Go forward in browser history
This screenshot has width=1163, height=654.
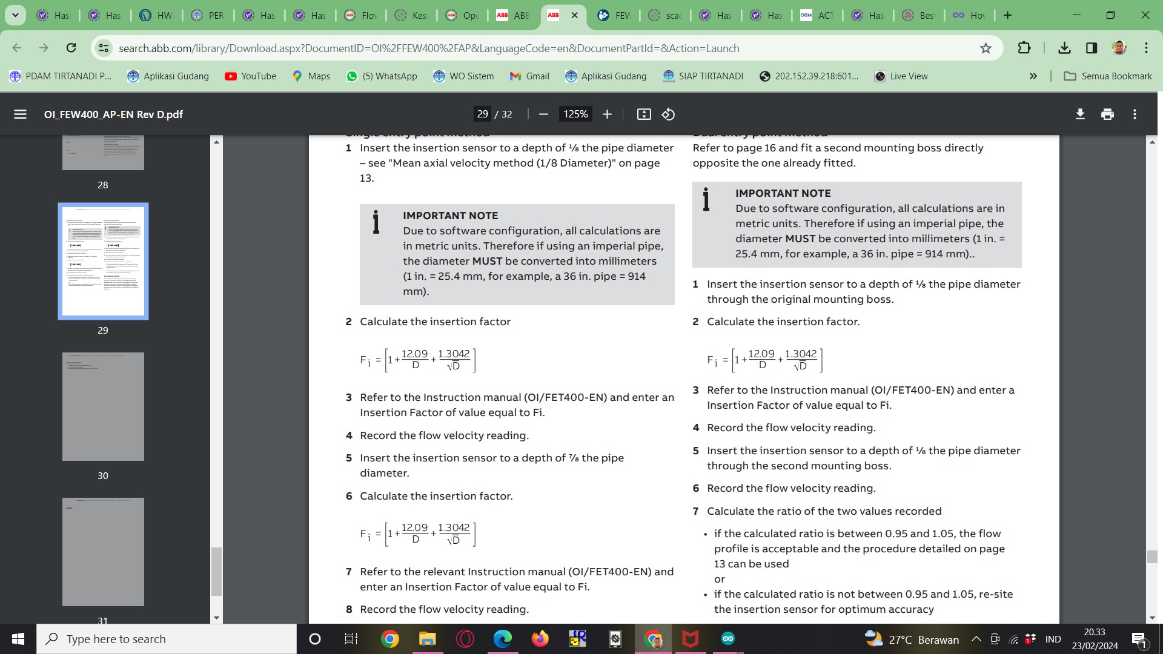(44, 48)
